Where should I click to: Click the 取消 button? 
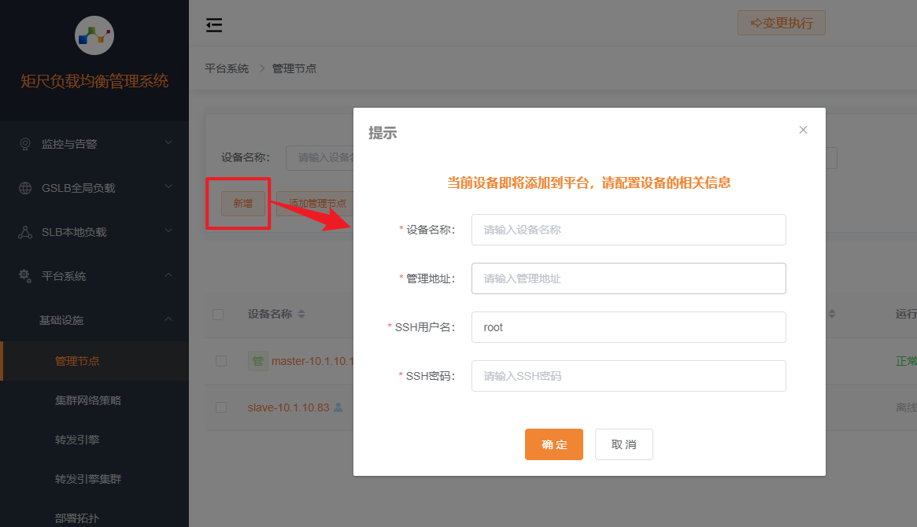(624, 444)
